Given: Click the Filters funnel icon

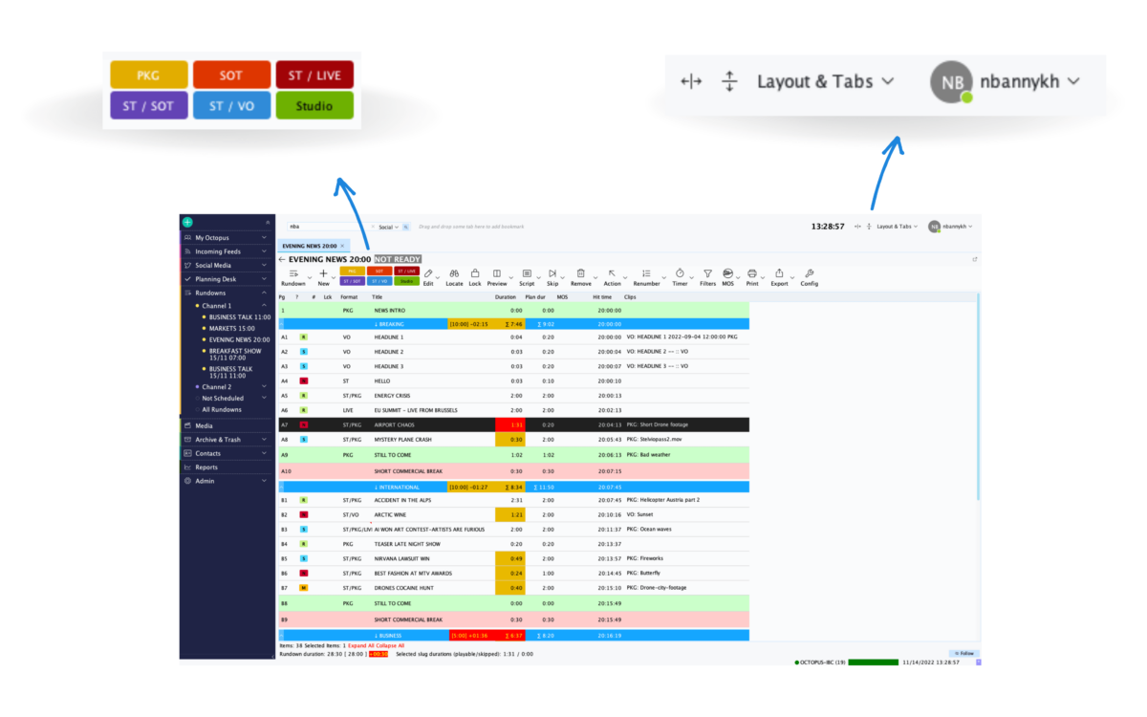Looking at the screenshot, I should pyautogui.click(x=707, y=274).
